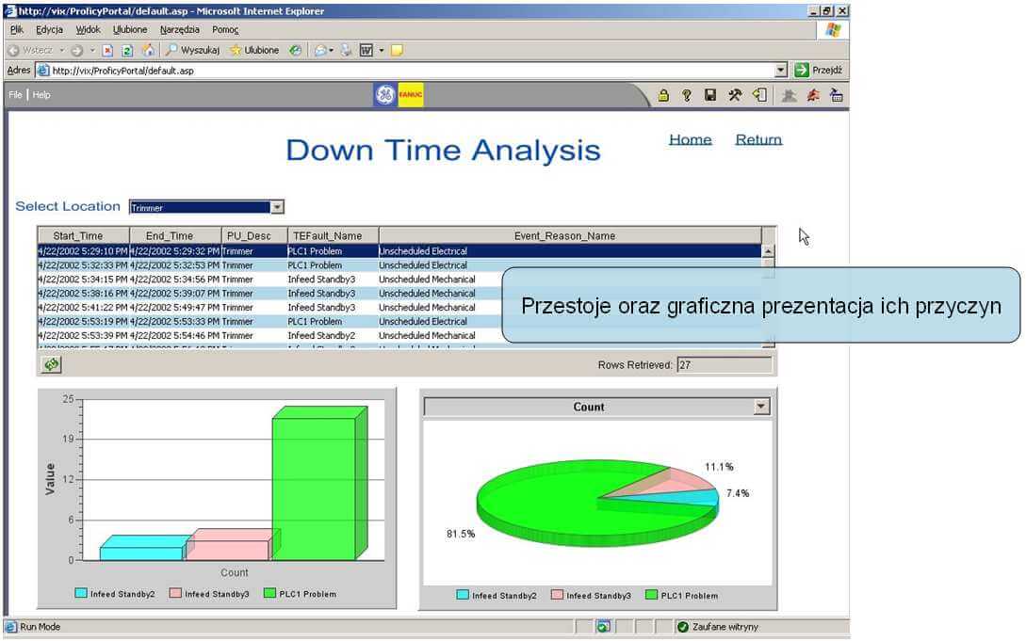
Task: Click the End_Time column header
Action: point(175,235)
